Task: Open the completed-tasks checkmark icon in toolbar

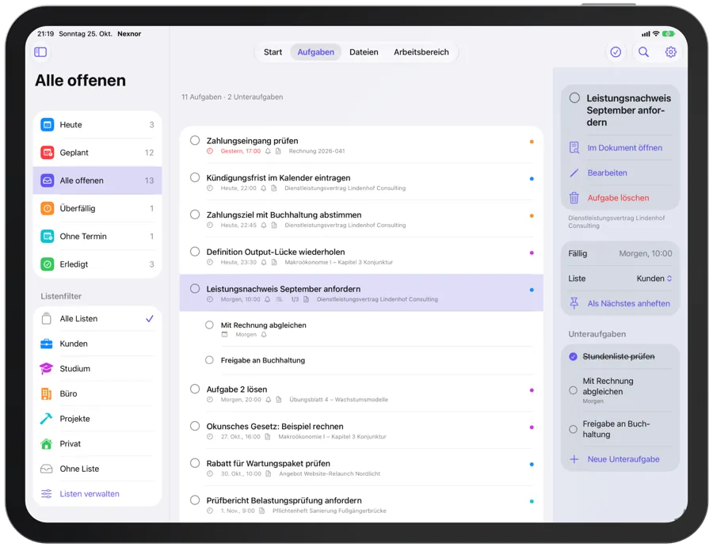Action: coord(616,52)
